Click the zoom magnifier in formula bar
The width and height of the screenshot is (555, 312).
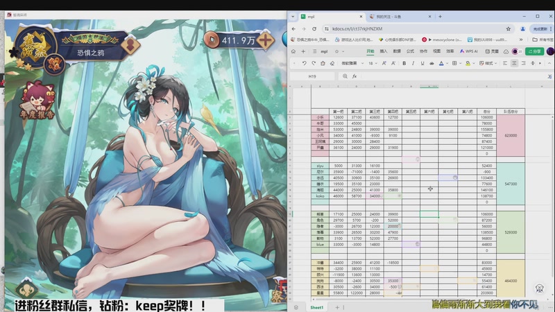345,76
